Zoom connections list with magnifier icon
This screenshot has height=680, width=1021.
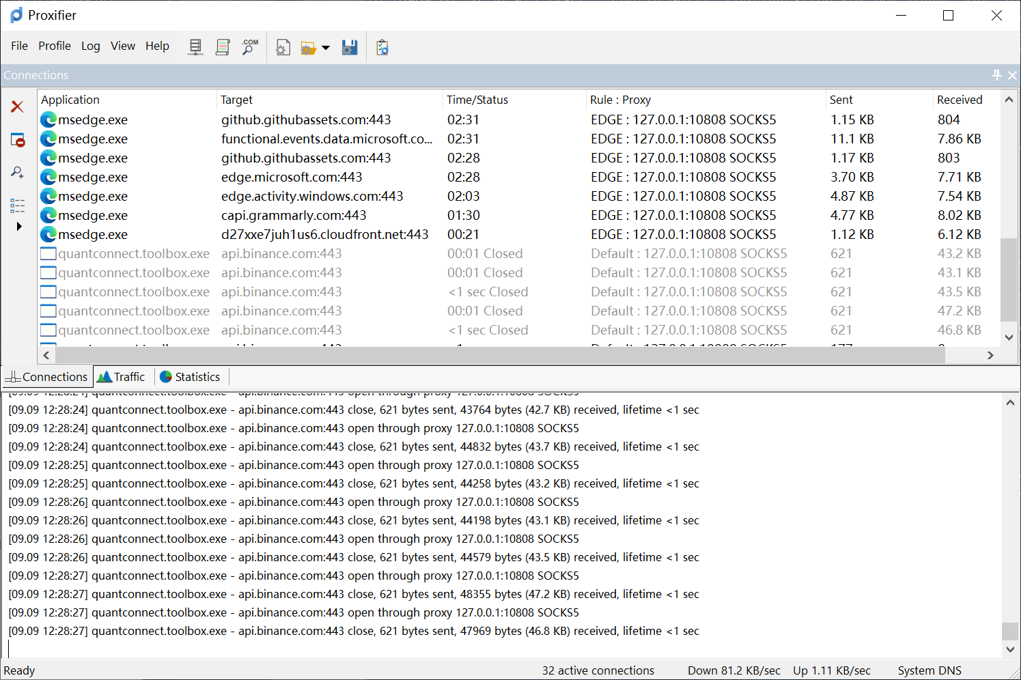(17, 172)
